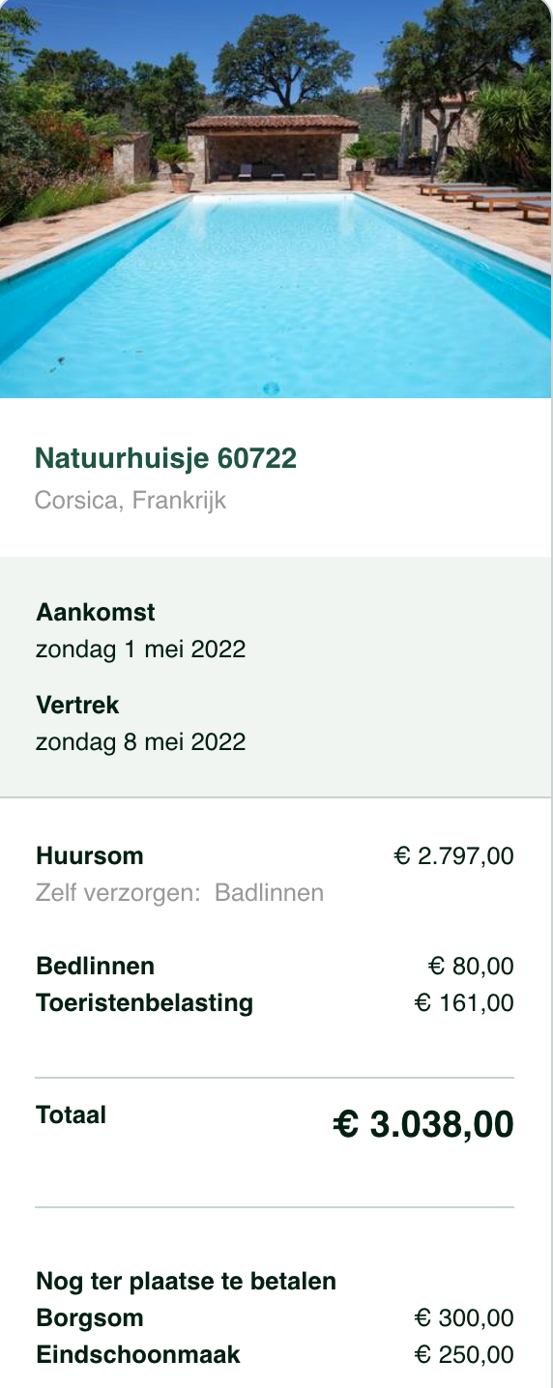Select the Bedlinnen label

click(95, 966)
